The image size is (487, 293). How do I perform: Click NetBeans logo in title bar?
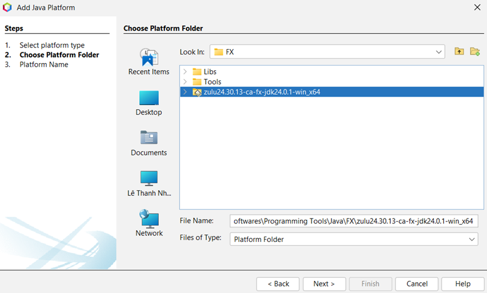point(7,7)
